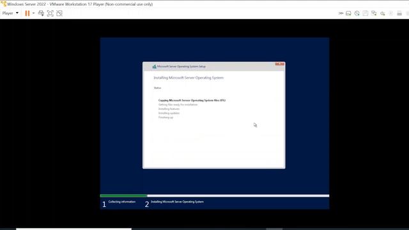Image resolution: width=409 pixels, height=230 pixels.
Task: Toggle Unity mode icon
Action: (59, 13)
